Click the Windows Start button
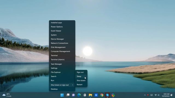This screenshot has height=98, width=175. coord(62,95)
